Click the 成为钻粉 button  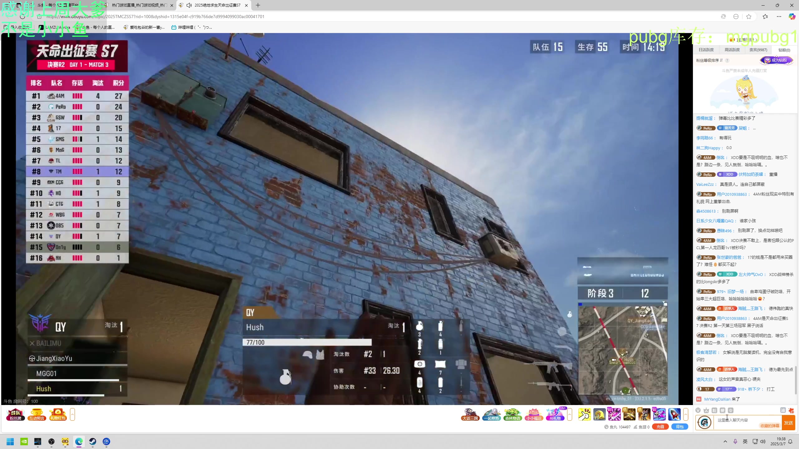(776, 60)
